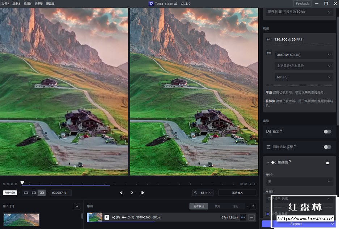Expand the camera motion dropdown showing 无
Screen dimensions: 339x229
[299, 181]
